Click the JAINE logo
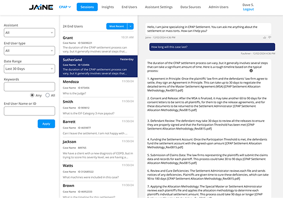 41,7
